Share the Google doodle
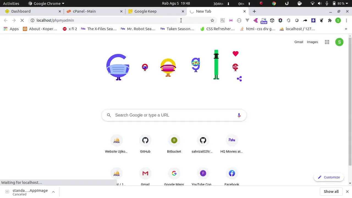This screenshot has width=352, height=198. (239, 79)
